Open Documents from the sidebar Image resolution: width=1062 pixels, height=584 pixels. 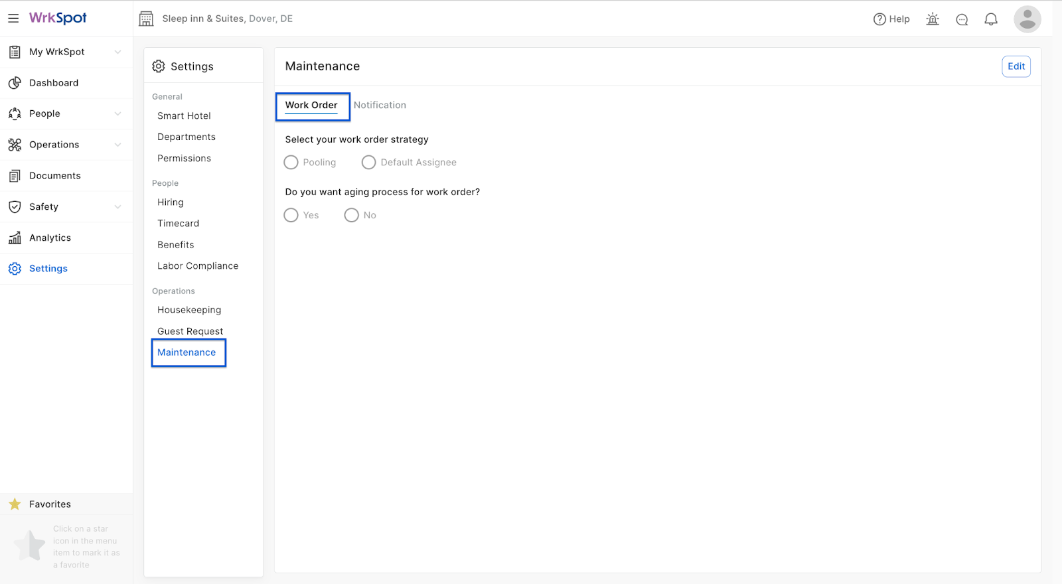coord(55,176)
